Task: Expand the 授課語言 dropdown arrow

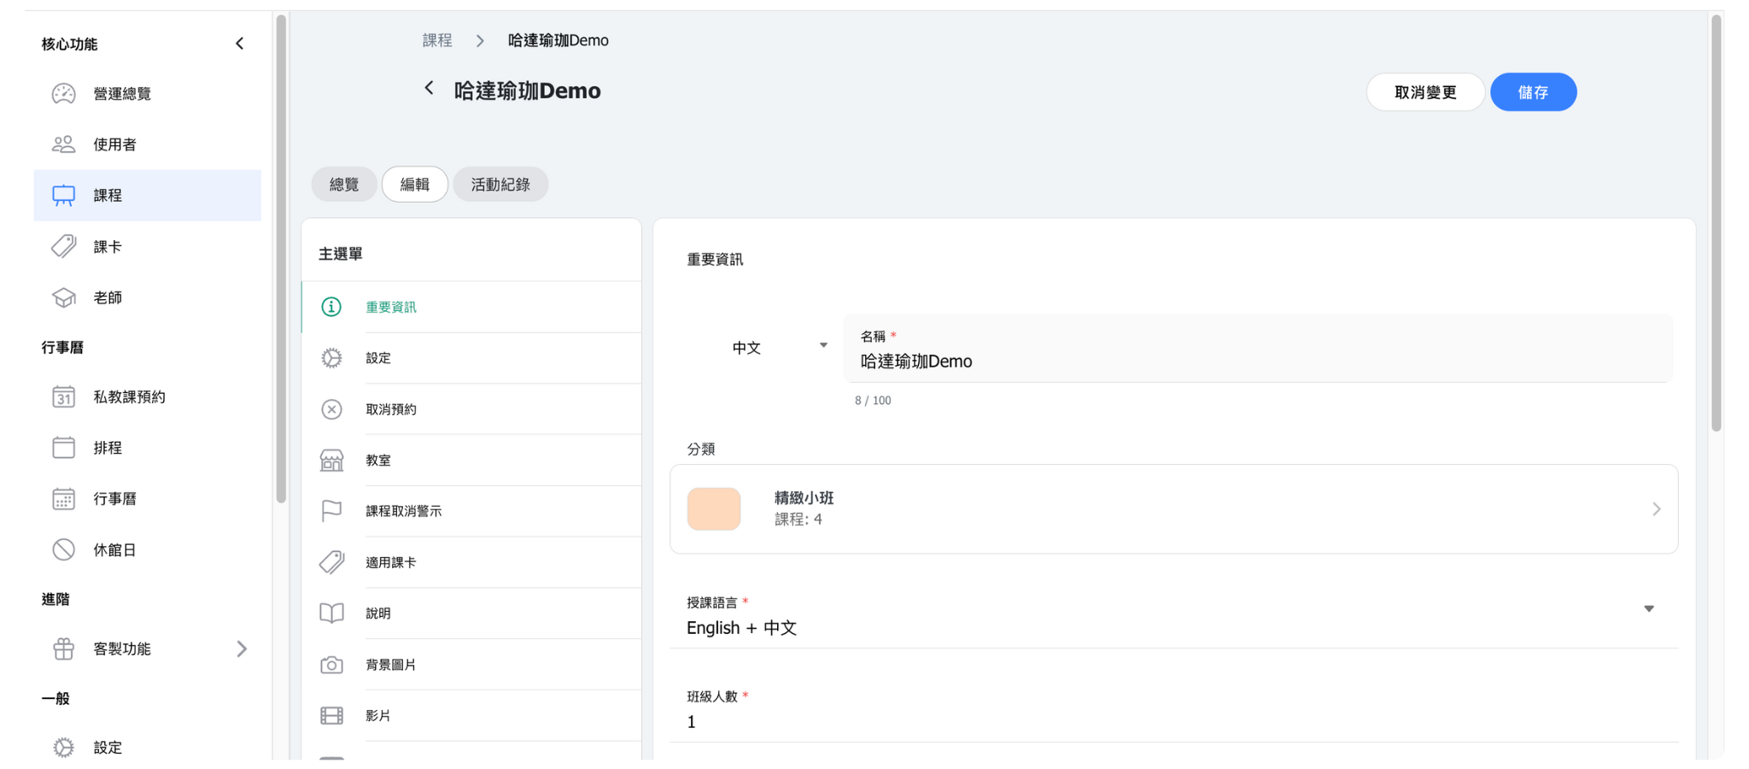Action: (x=1648, y=609)
